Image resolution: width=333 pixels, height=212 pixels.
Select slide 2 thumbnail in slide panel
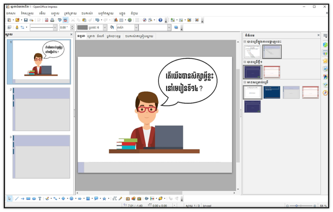pos(41,109)
